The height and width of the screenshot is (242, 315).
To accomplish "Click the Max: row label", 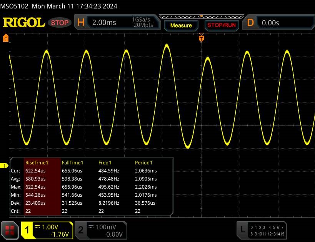I will click(16, 187).
